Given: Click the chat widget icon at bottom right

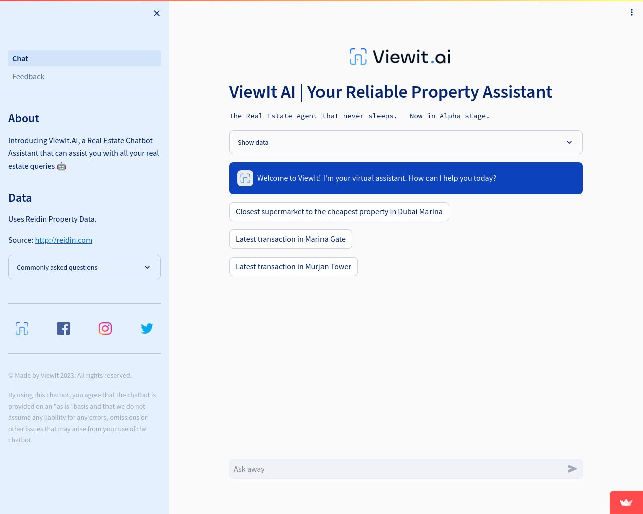Looking at the screenshot, I should 626,502.
